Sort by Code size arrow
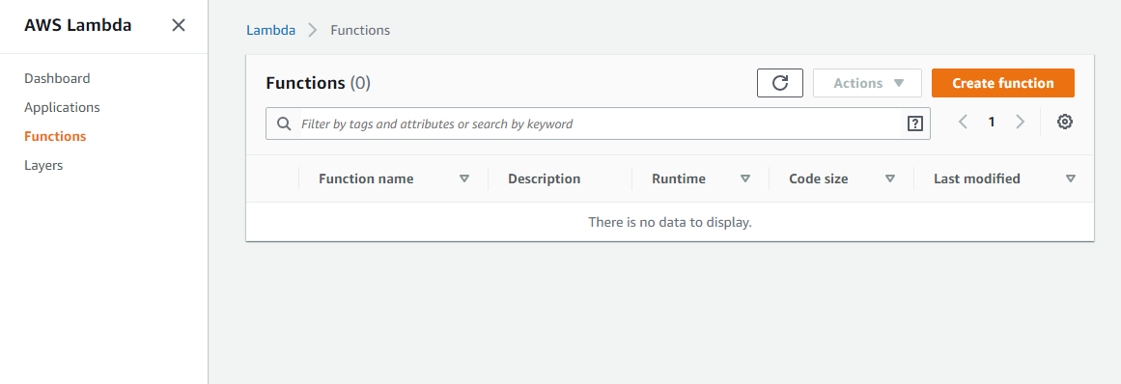This screenshot has height=384, width=1121. (x=890, y=178)
